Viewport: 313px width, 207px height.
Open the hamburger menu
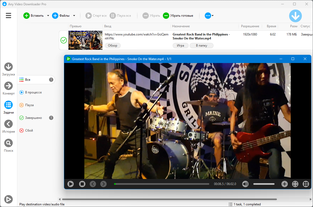8,16
